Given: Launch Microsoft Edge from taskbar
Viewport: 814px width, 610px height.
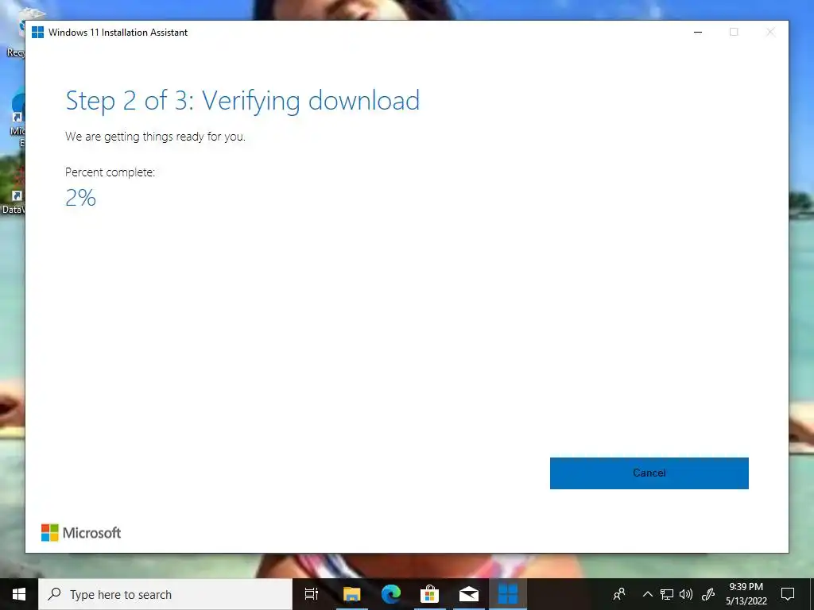Looking at the screenshot, I should point(391,594).
